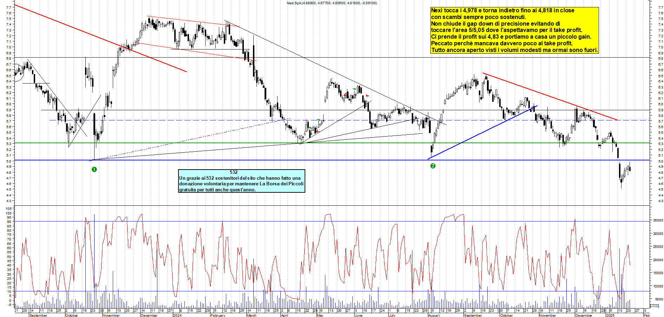Click the 100 label on the oscillator scale
The height and width of the screenshot is (317, 664).
click(8, 213)
